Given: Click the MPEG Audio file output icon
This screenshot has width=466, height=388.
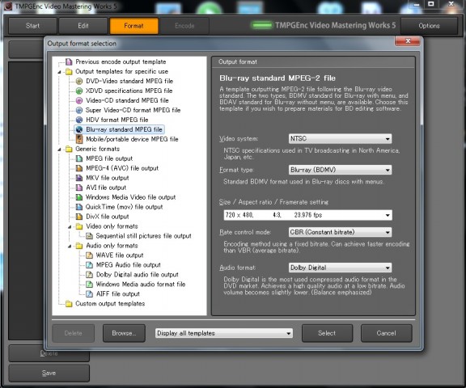Looking at the screenshot, I should click(89, 265).
